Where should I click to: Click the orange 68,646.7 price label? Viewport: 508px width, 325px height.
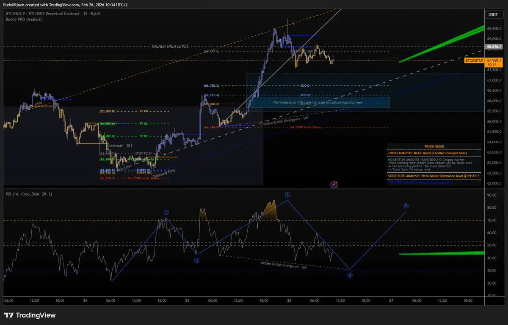click(494, 46)
